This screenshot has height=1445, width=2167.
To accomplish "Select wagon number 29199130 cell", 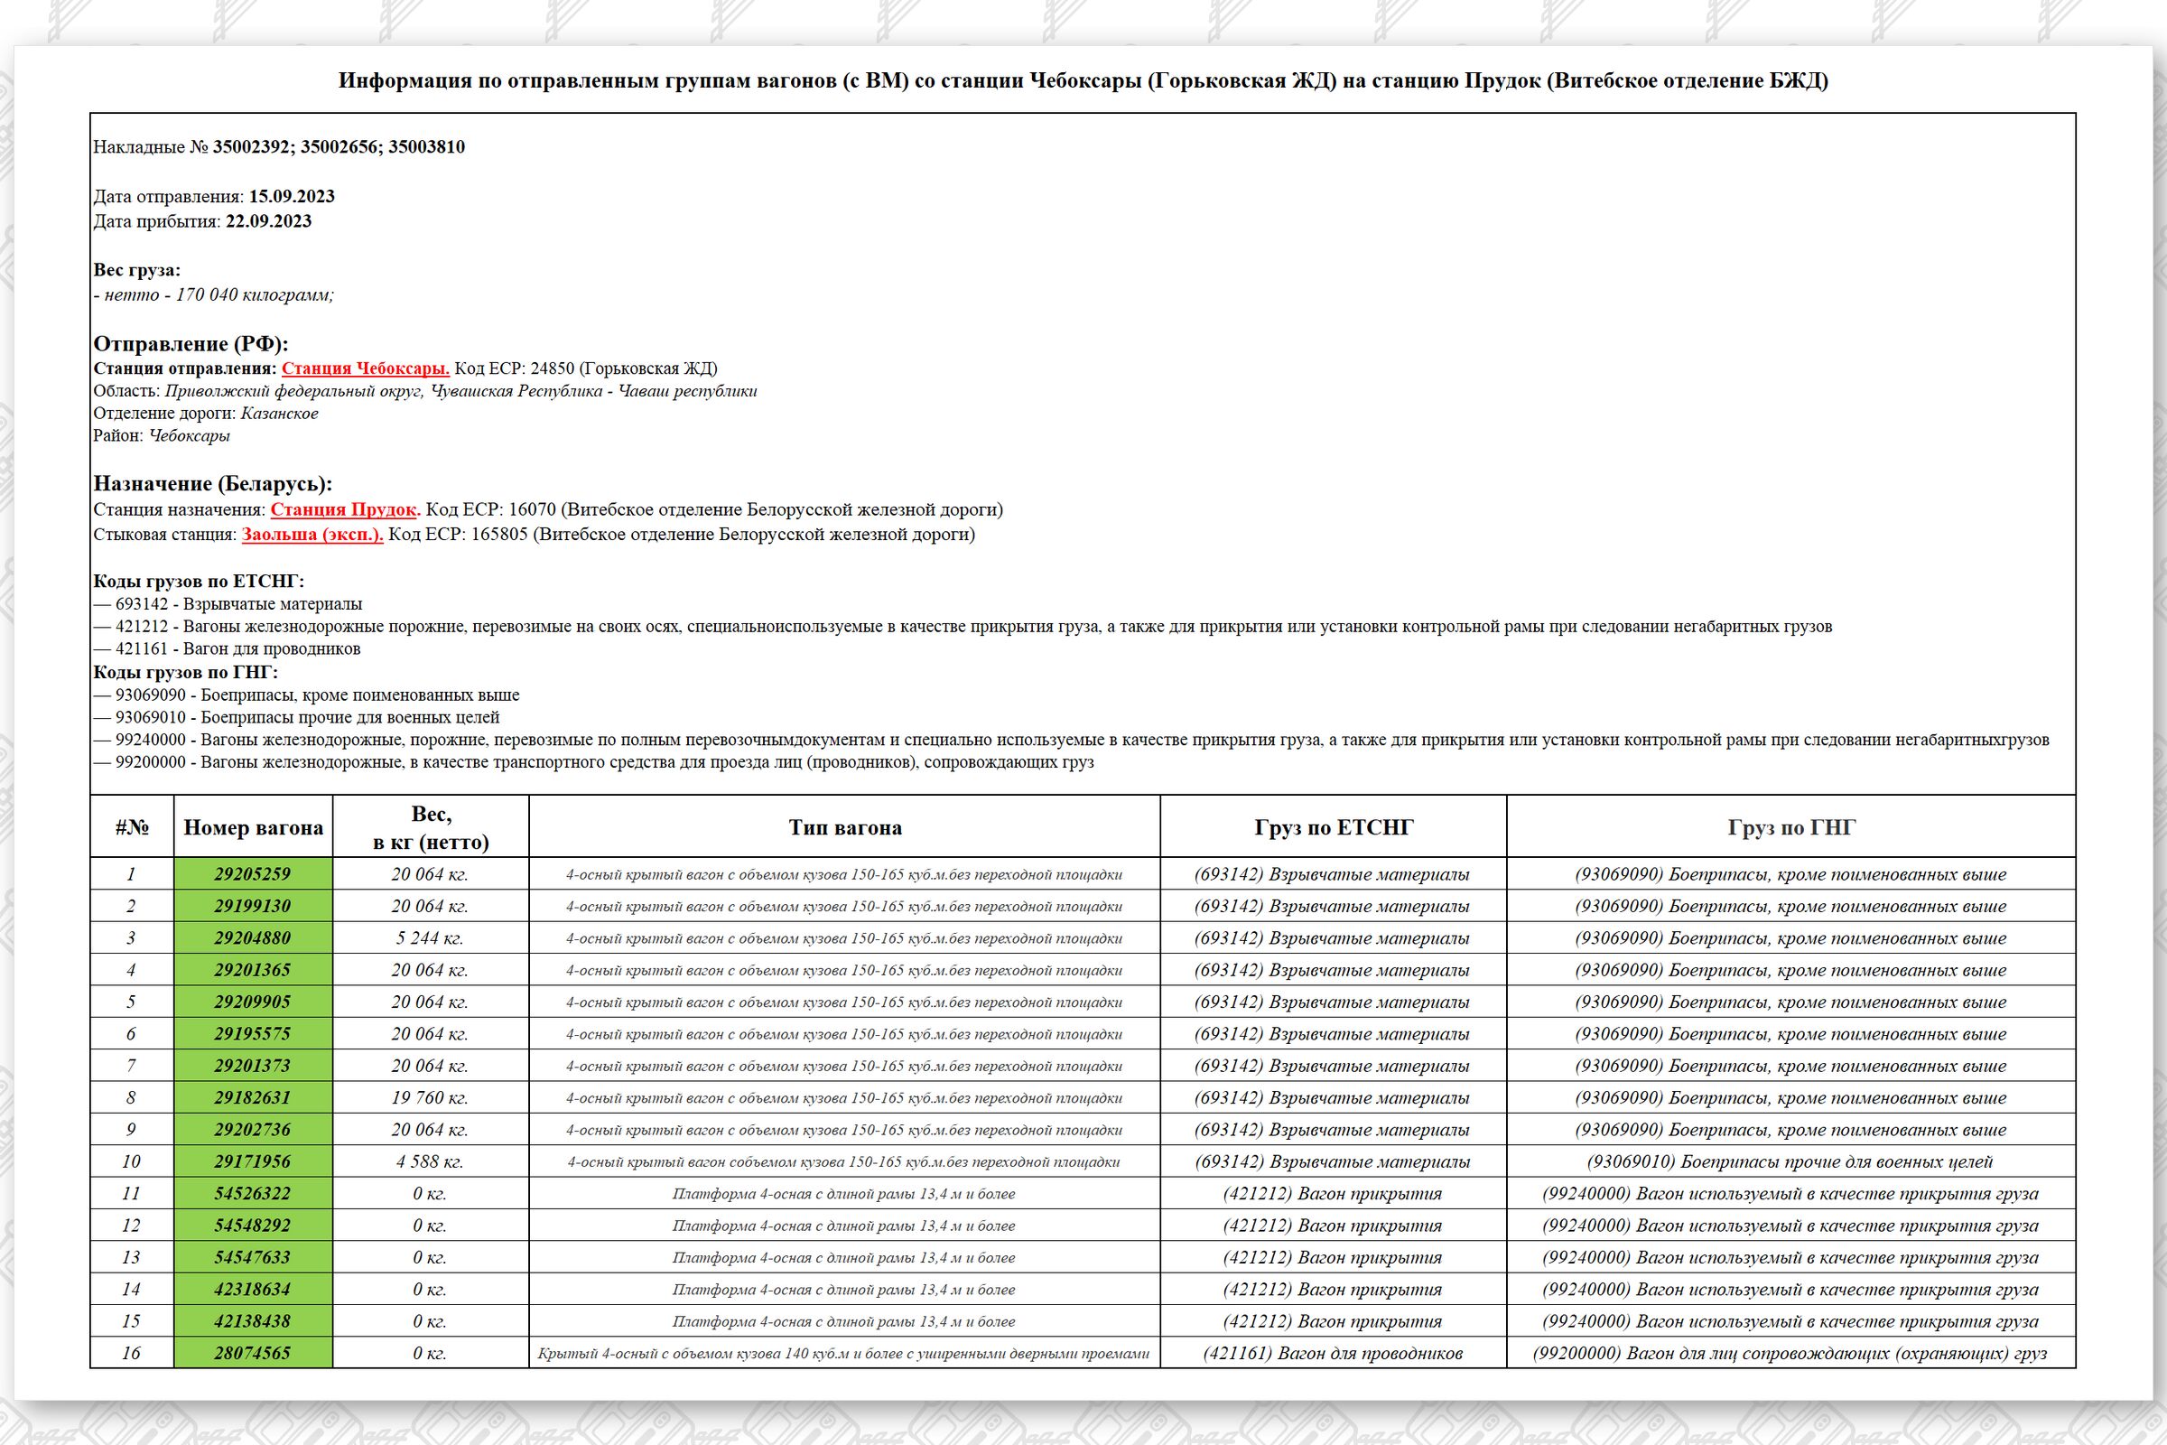I will pyautogui.click(x=253, y=906).
